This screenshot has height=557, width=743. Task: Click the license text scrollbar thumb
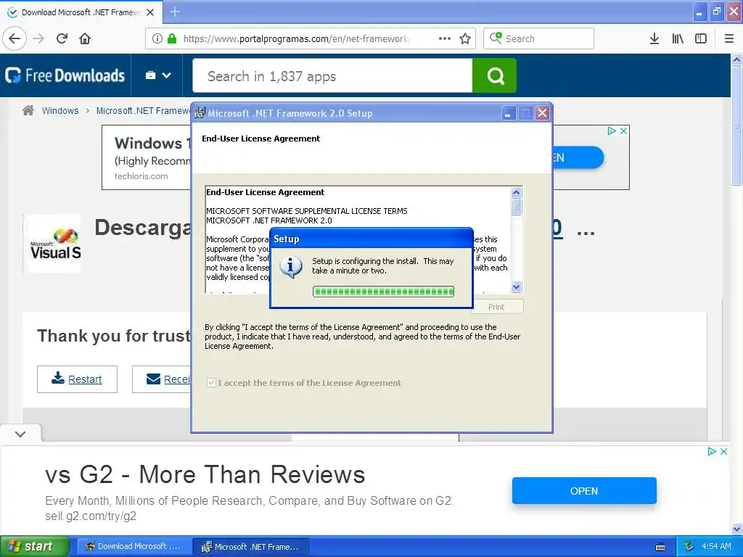click(517, 207)
